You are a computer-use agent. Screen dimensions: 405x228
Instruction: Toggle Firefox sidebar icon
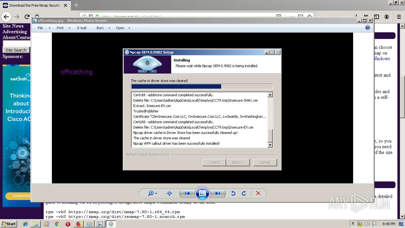pos(377,17)
